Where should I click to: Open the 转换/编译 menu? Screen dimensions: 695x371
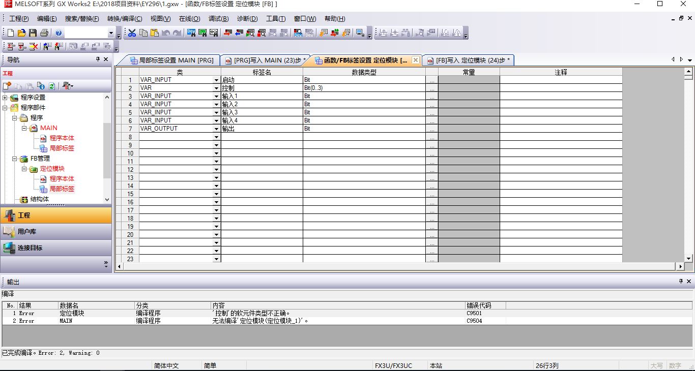(x=124, y=19)
